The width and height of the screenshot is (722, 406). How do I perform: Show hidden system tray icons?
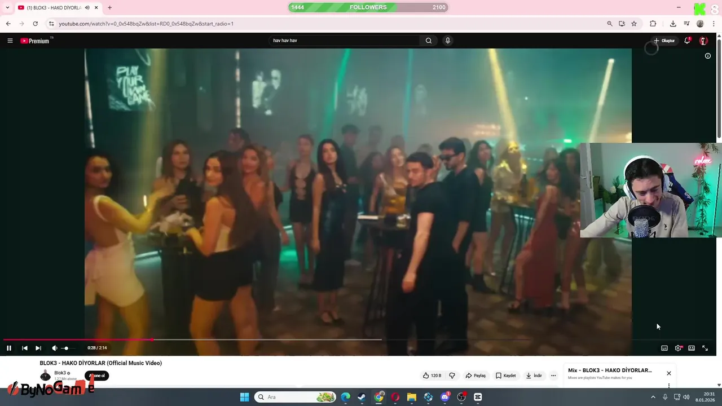[653, 397]
